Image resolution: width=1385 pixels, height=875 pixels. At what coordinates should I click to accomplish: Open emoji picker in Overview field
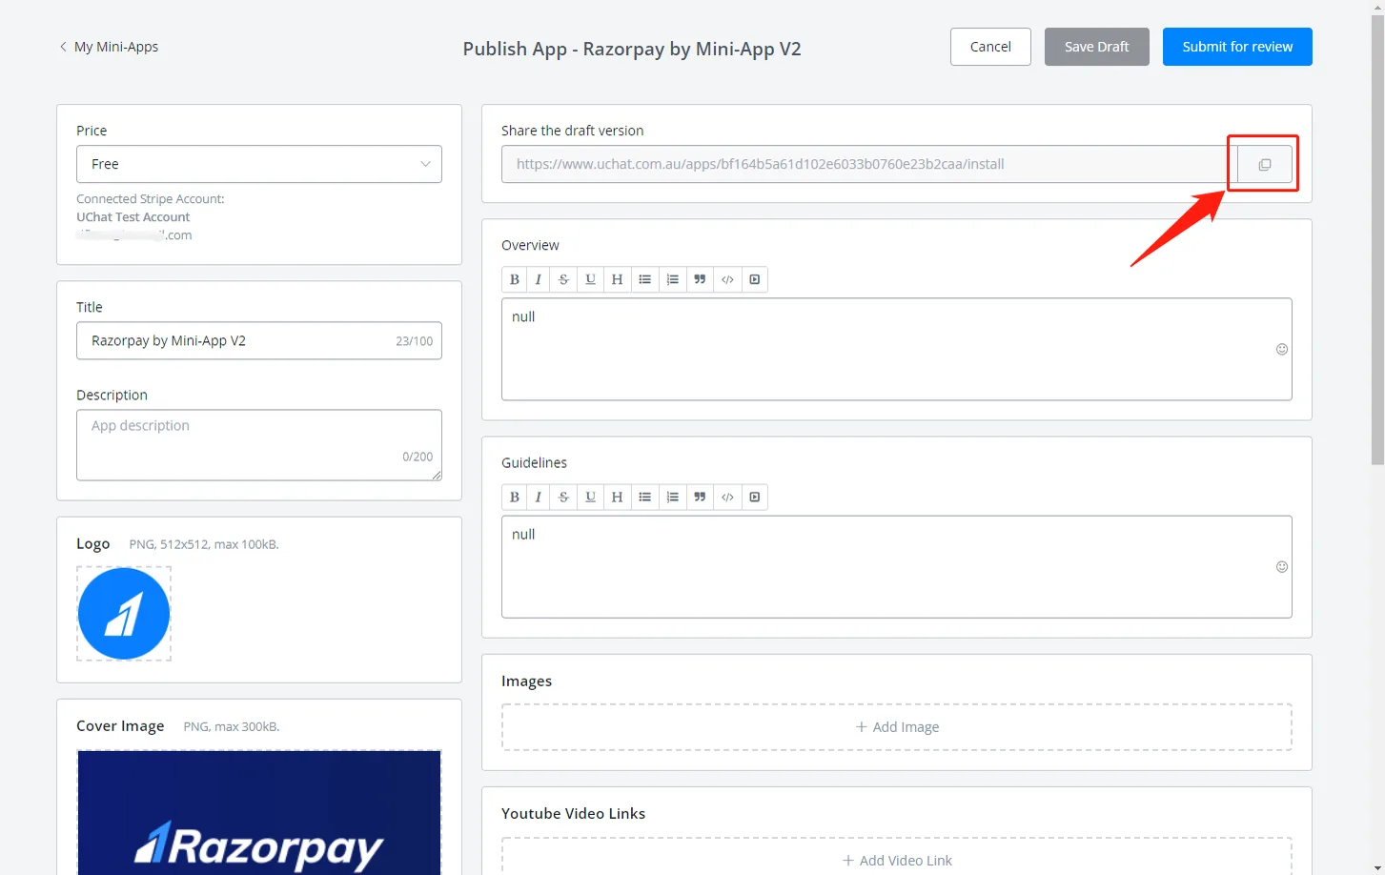coord(1282,349)
